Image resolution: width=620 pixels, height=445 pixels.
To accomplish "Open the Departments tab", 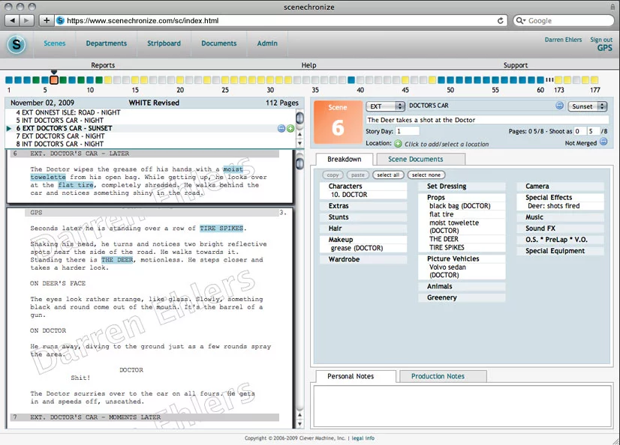I will (107, 43).
